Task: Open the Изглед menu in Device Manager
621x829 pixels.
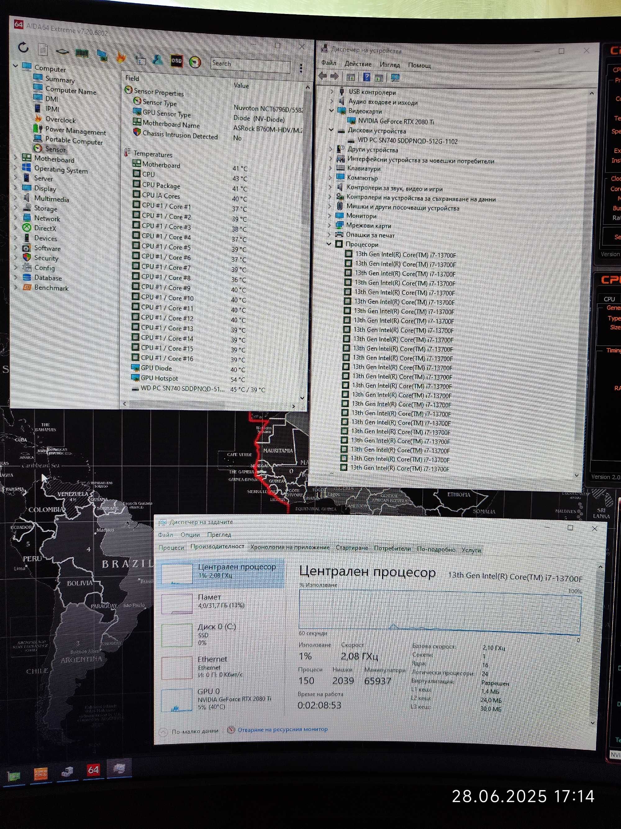Action: click(390, 65)
